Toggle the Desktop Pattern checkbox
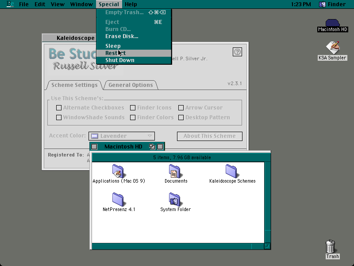 tap(181, 117)
